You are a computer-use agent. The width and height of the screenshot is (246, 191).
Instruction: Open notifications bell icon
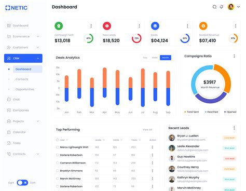point(222,7)
